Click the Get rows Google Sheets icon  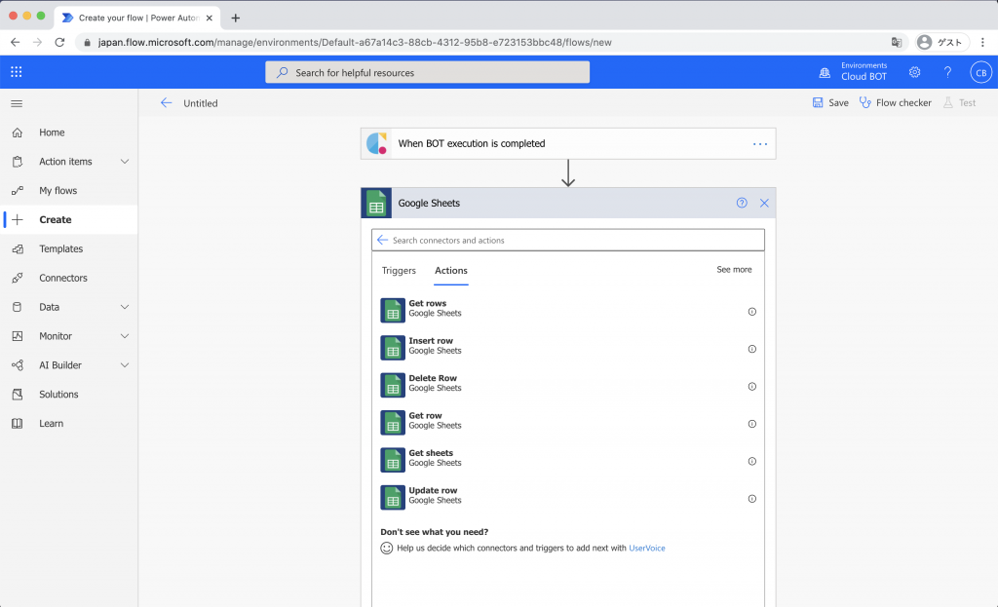[x=393, y=311]
